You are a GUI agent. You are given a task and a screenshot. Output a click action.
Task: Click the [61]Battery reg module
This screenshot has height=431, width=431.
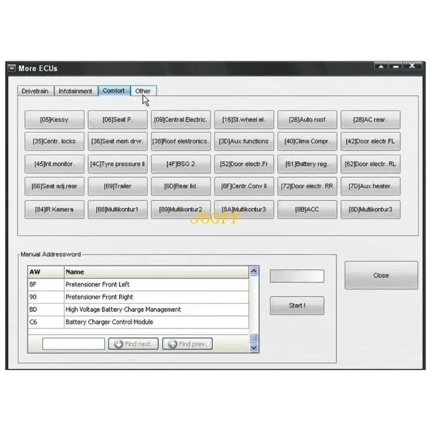tap(307, 163)
